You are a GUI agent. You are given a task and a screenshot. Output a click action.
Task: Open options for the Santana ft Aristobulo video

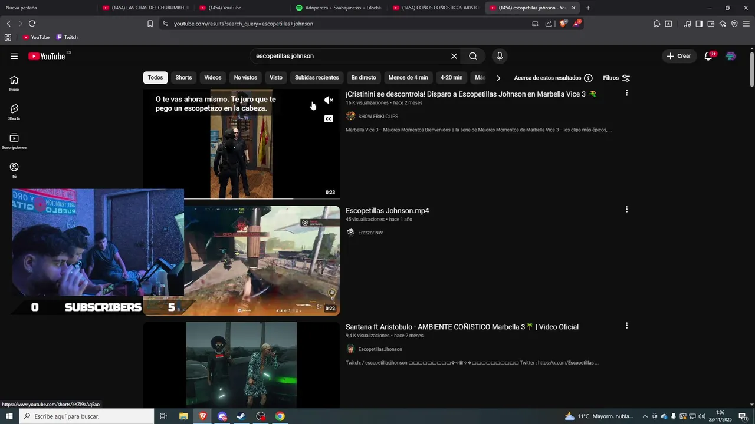626,326
